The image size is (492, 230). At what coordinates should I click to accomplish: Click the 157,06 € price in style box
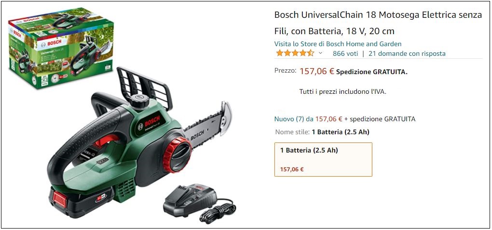click(292, 169)
